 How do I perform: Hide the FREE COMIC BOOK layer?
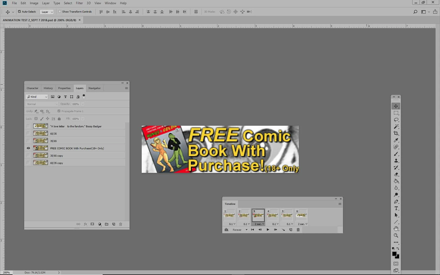click(28, 148)
